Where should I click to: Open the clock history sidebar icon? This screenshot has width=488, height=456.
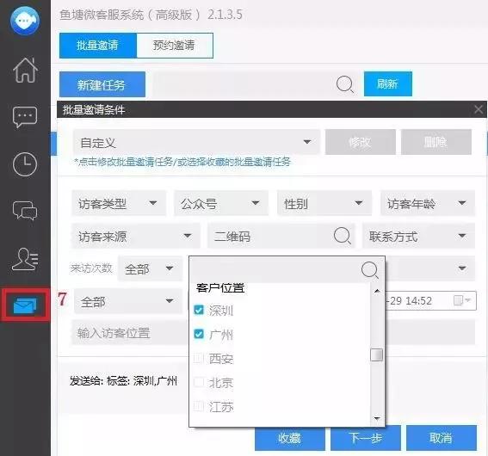click(25, 164)
